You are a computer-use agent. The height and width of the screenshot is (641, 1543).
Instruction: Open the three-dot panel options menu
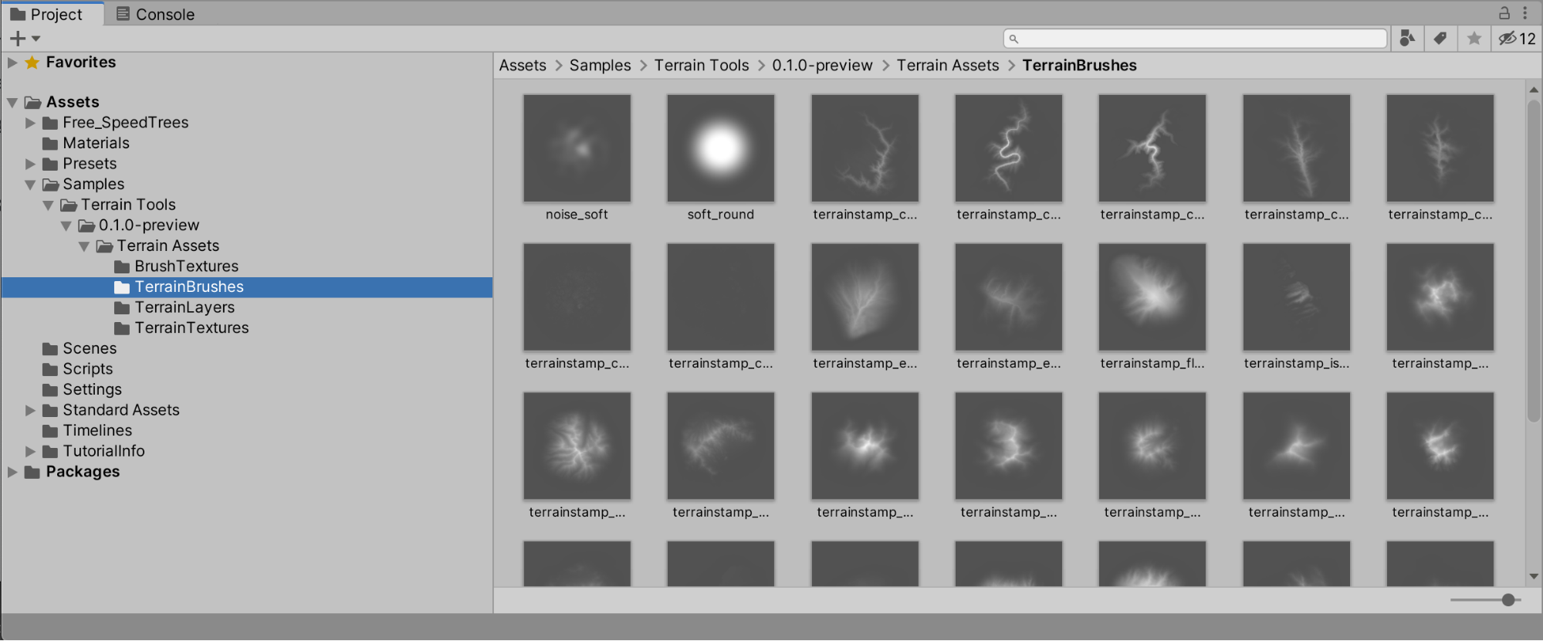pos(1525,13)
